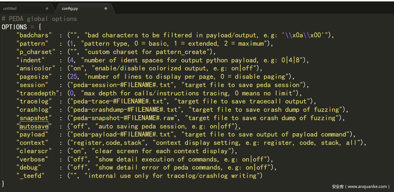The height and width of the screenshot is (192, 394).
Task: Click the "_teefd" option key
Action: (30, 176)
